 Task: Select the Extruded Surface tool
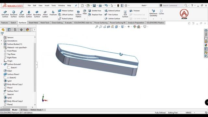click(5, 14)
